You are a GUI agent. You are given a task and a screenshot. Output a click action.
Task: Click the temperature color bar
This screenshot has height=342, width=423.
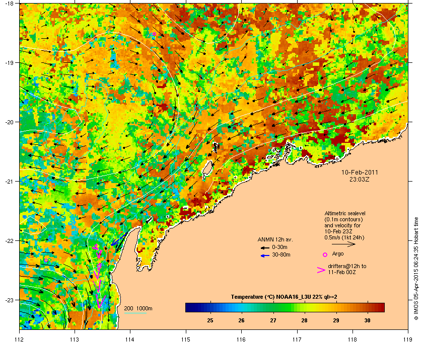pyautogui.click(x=285, y=307)
